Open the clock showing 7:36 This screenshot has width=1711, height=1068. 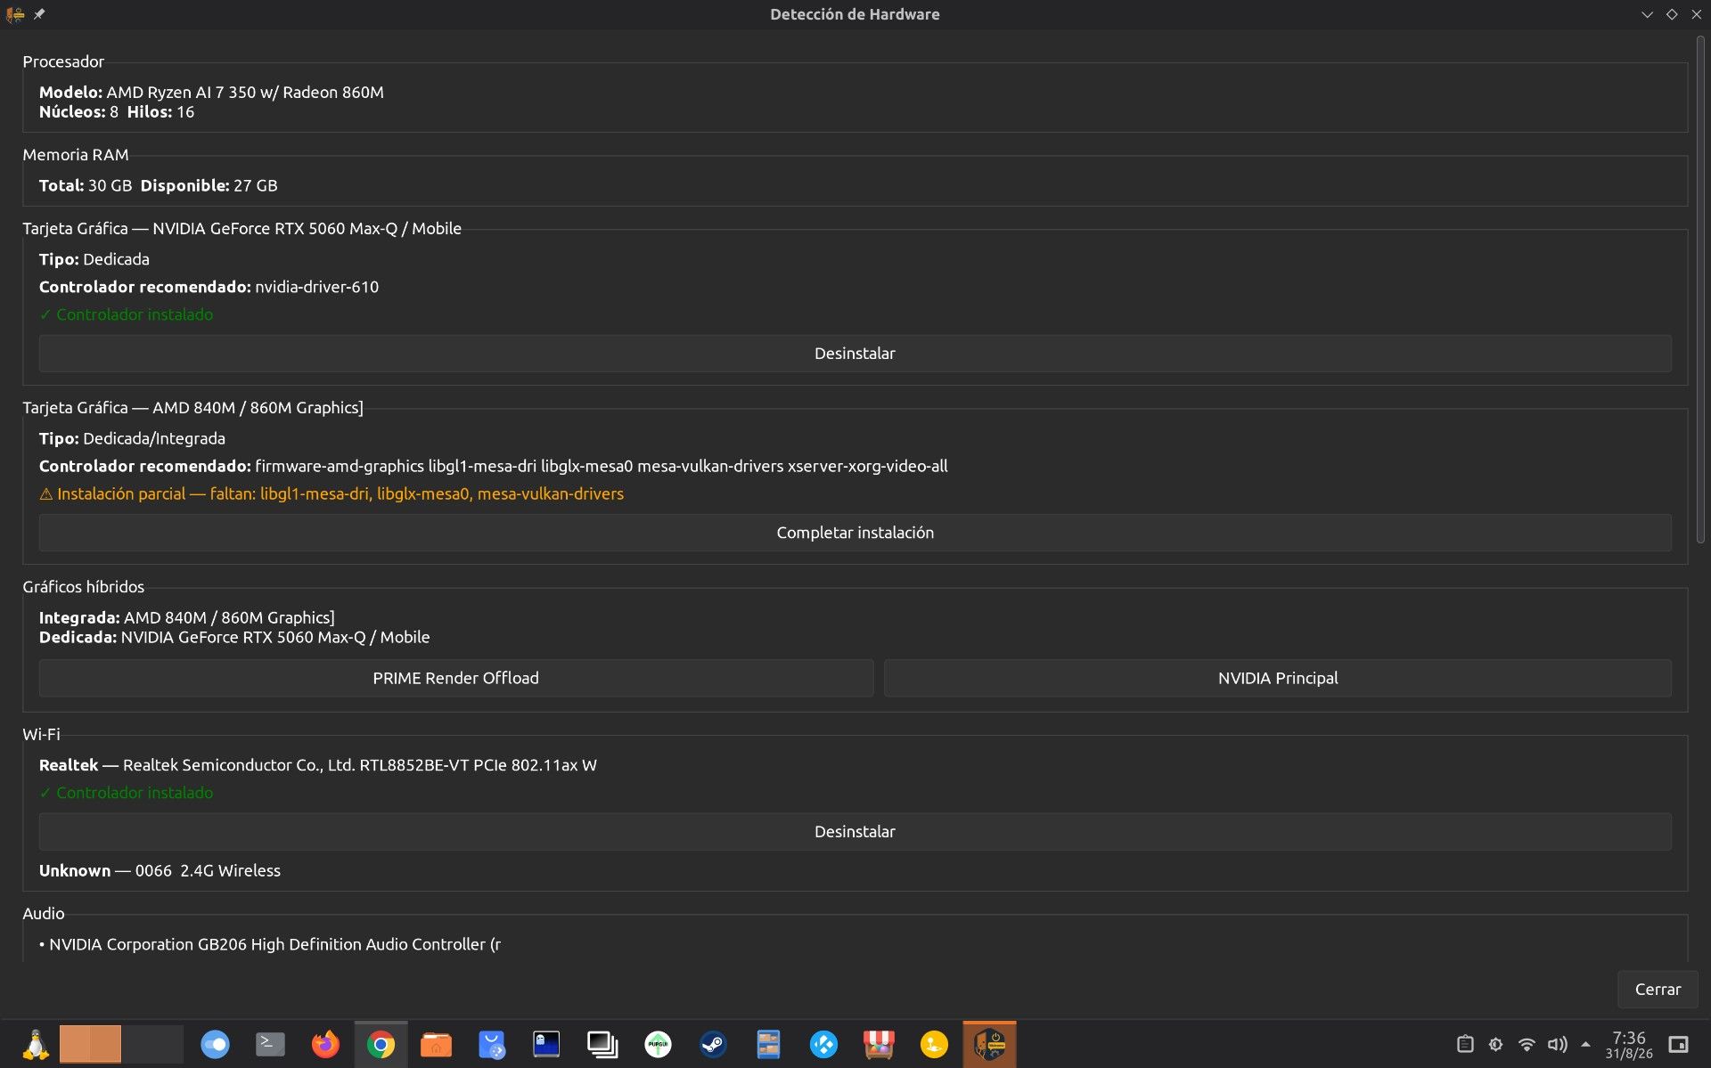1629,1045
